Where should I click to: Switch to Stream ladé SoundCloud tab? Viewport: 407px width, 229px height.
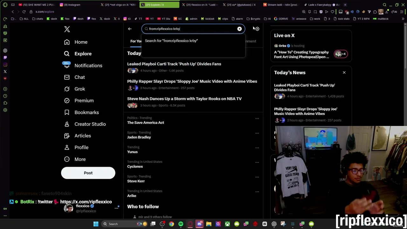point(282,5)
